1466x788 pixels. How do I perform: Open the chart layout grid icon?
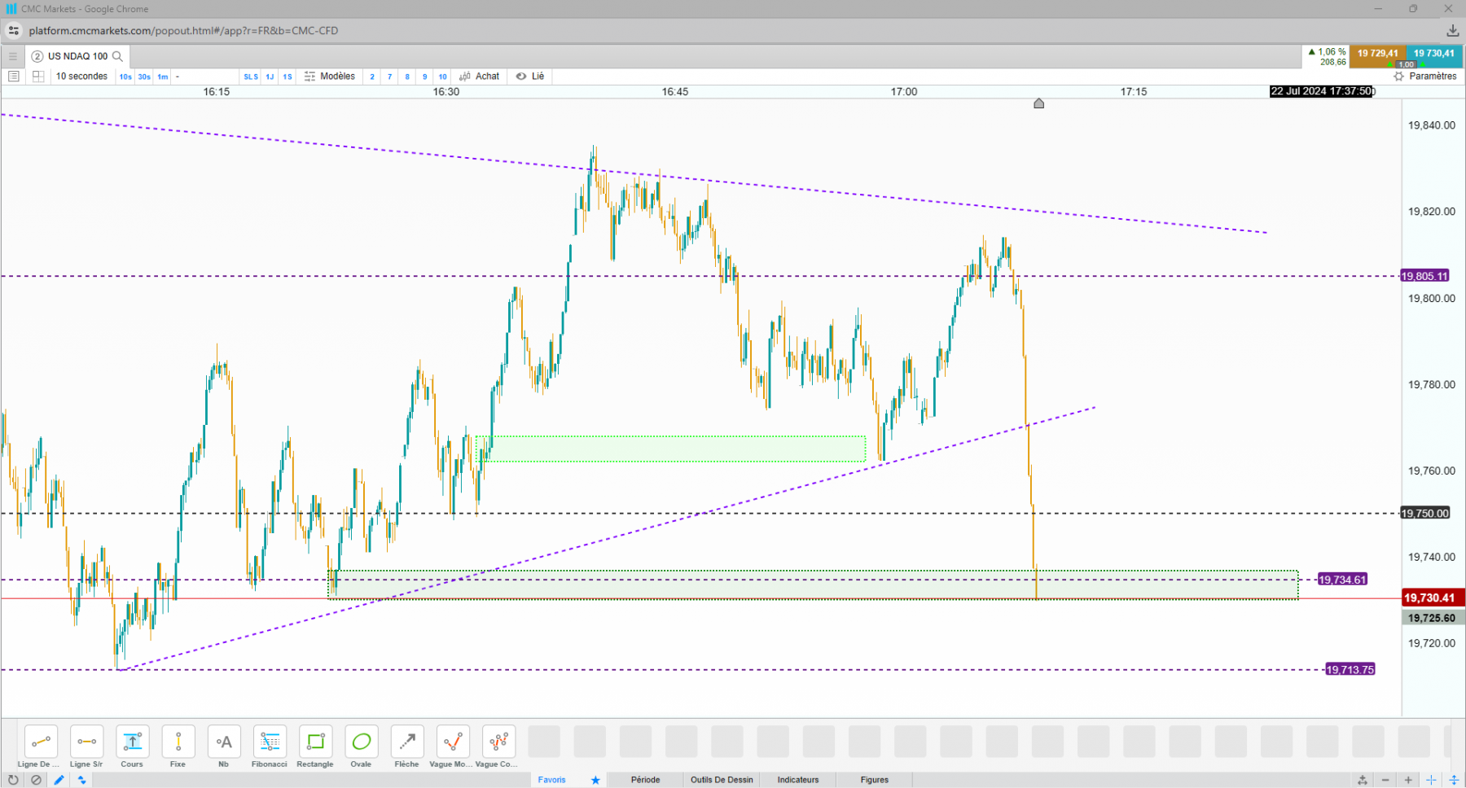[x=38, y=77]
